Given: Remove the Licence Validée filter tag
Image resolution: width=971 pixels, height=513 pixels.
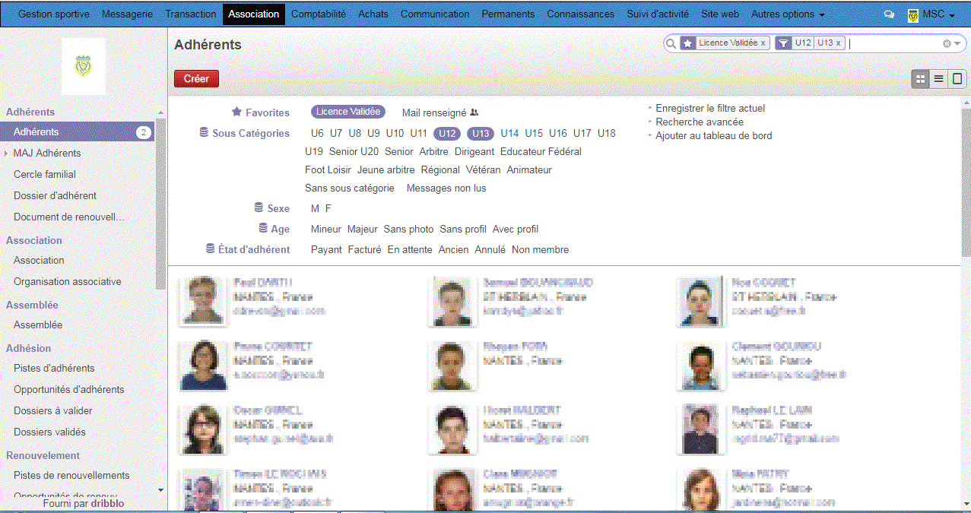Looking at the screenshot, I should [763, 43].
